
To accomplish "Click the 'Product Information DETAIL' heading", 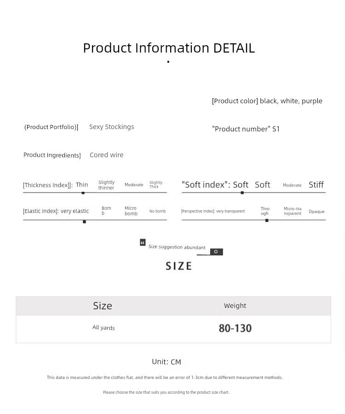I will [x=169, y=48].
